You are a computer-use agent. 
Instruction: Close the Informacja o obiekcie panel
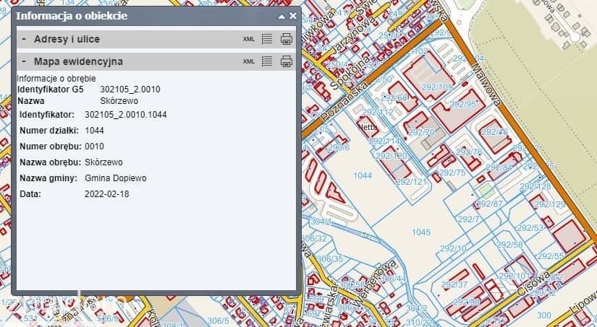pyautogui.click(x=293, y=16)
